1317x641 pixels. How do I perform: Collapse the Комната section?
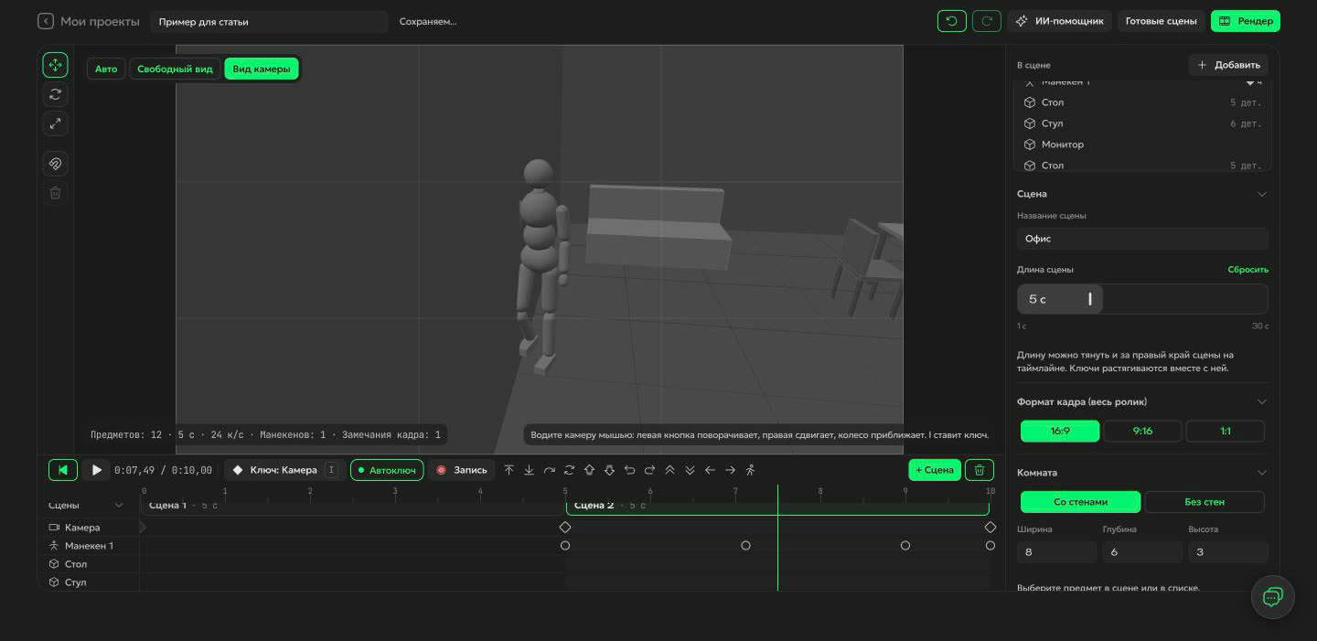point(1261,473)
